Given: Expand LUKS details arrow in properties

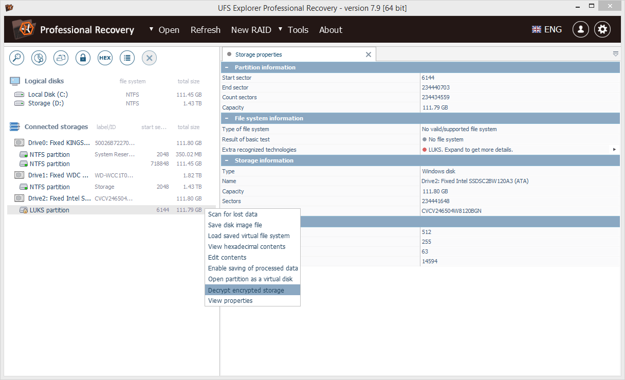Looking at the screenshot, I should [614, 150].
